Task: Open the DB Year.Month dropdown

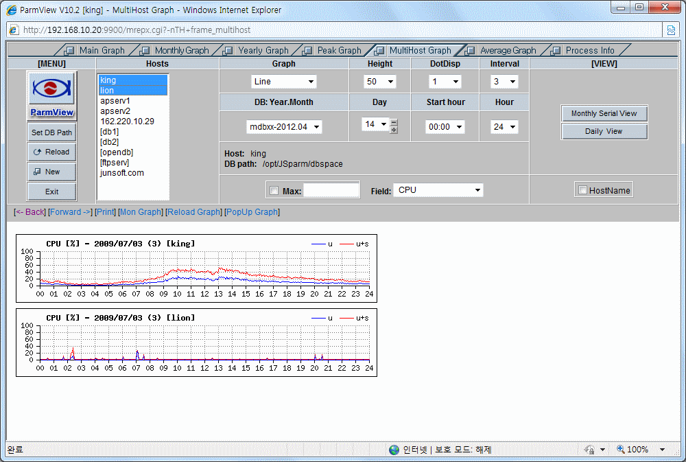Action: tap(283, 127)
